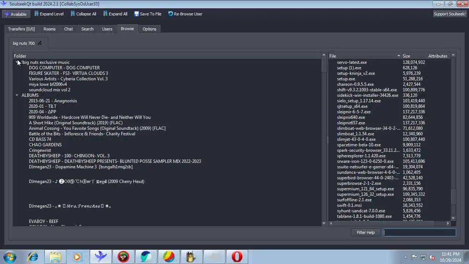
Task: Click Re-Browse User toolbar button
Action: 185,14
